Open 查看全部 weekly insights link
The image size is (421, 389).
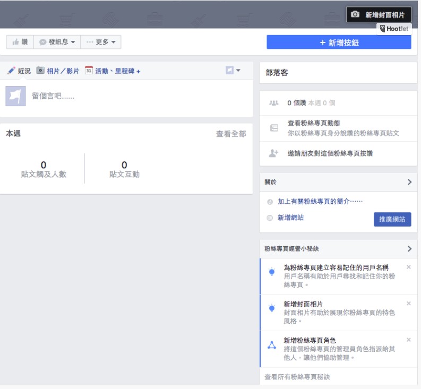tap(230, 134)
